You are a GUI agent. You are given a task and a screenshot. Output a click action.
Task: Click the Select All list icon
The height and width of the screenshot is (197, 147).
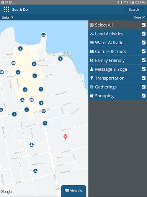tap(91, 25)
